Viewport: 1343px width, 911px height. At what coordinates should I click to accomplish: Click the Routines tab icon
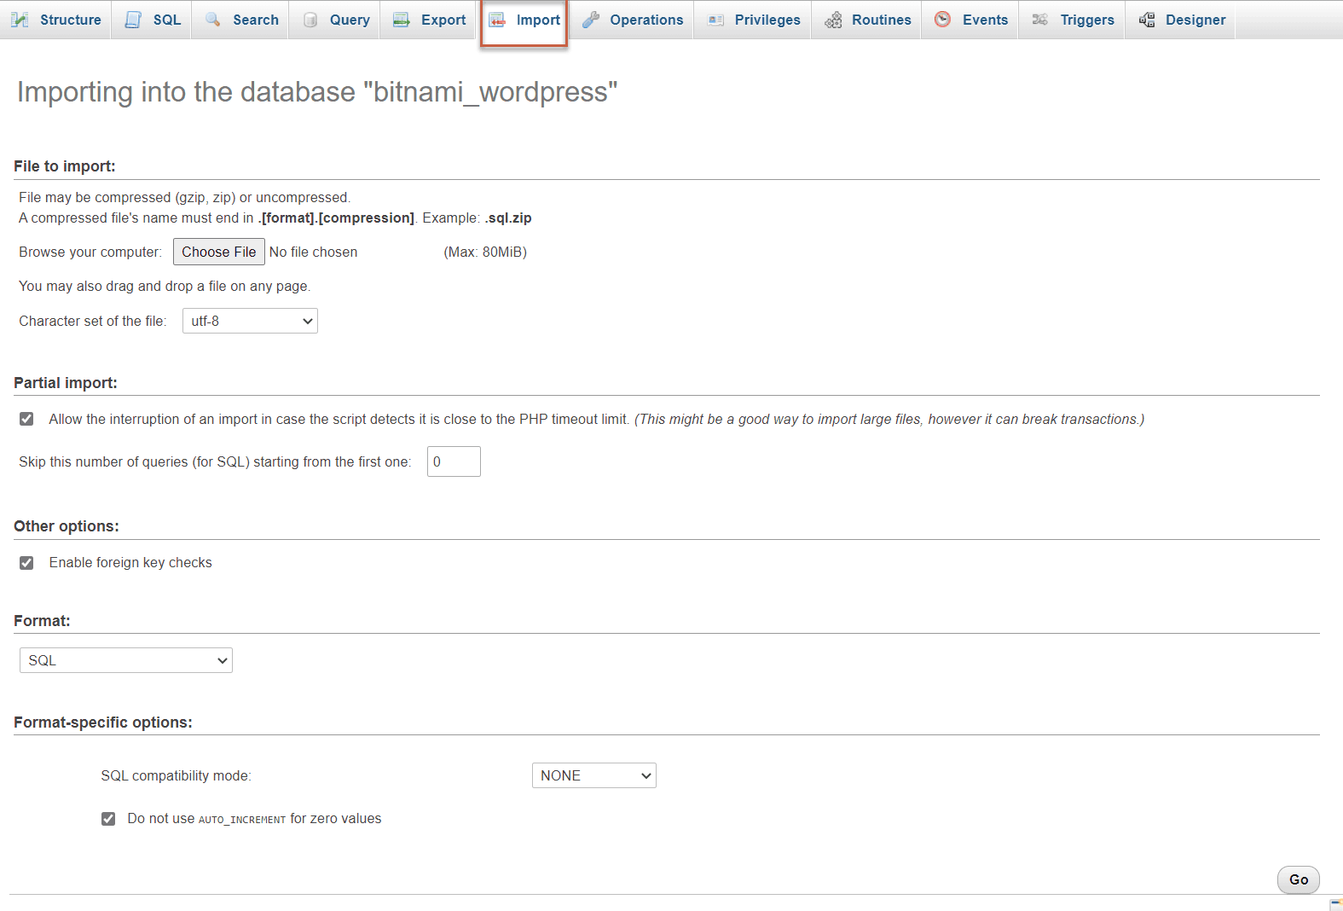(x=833, y=20)
